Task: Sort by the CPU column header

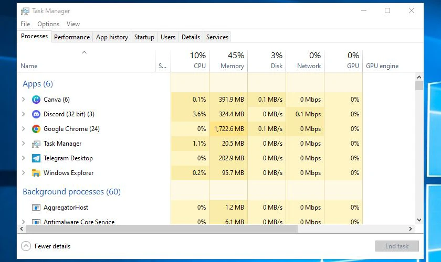Action: (x=190, y=61)
